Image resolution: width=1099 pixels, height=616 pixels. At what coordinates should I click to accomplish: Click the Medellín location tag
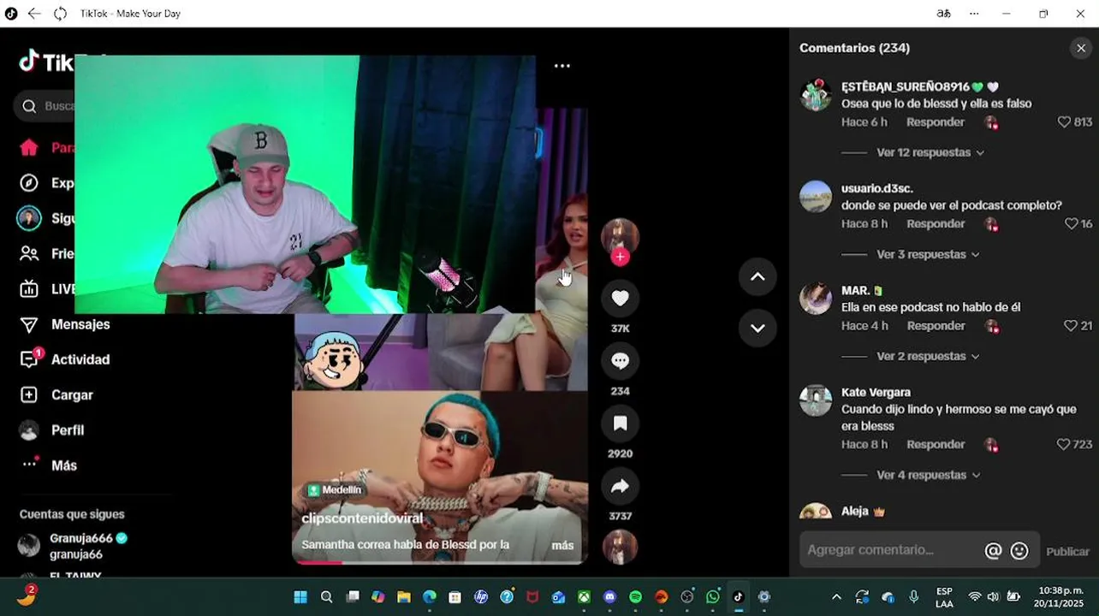pos(335,490)
